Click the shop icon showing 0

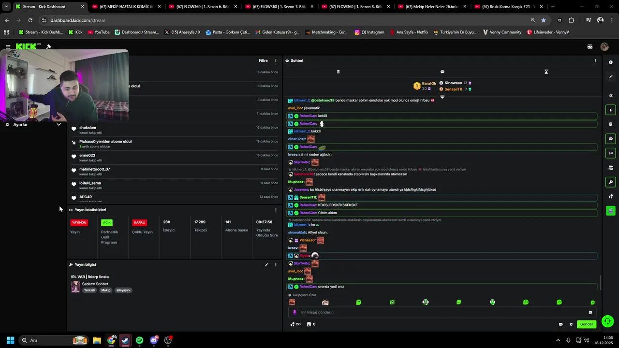312,324
